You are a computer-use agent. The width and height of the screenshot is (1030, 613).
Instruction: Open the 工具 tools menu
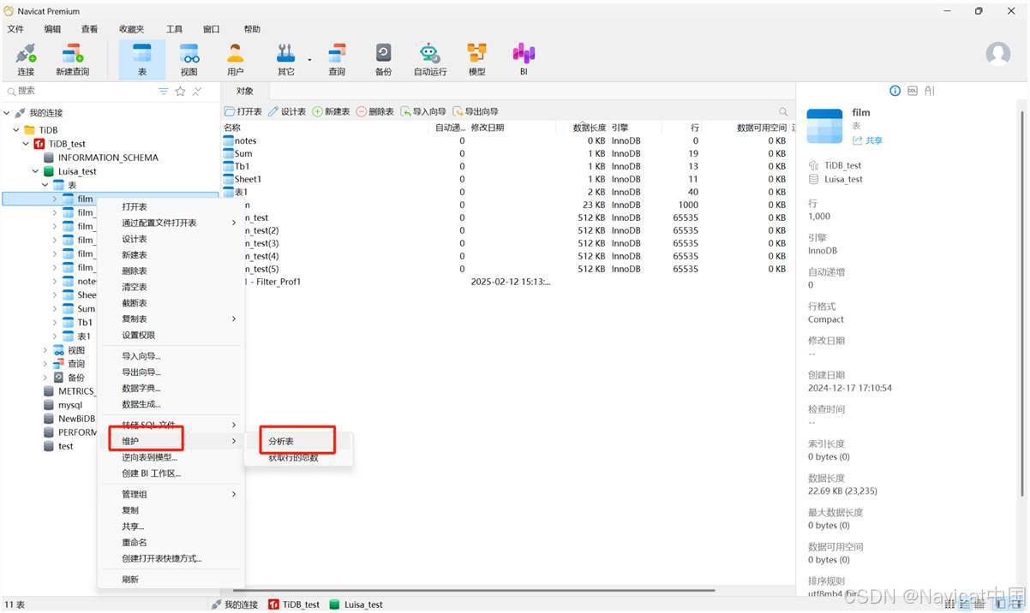click(174, 29)
